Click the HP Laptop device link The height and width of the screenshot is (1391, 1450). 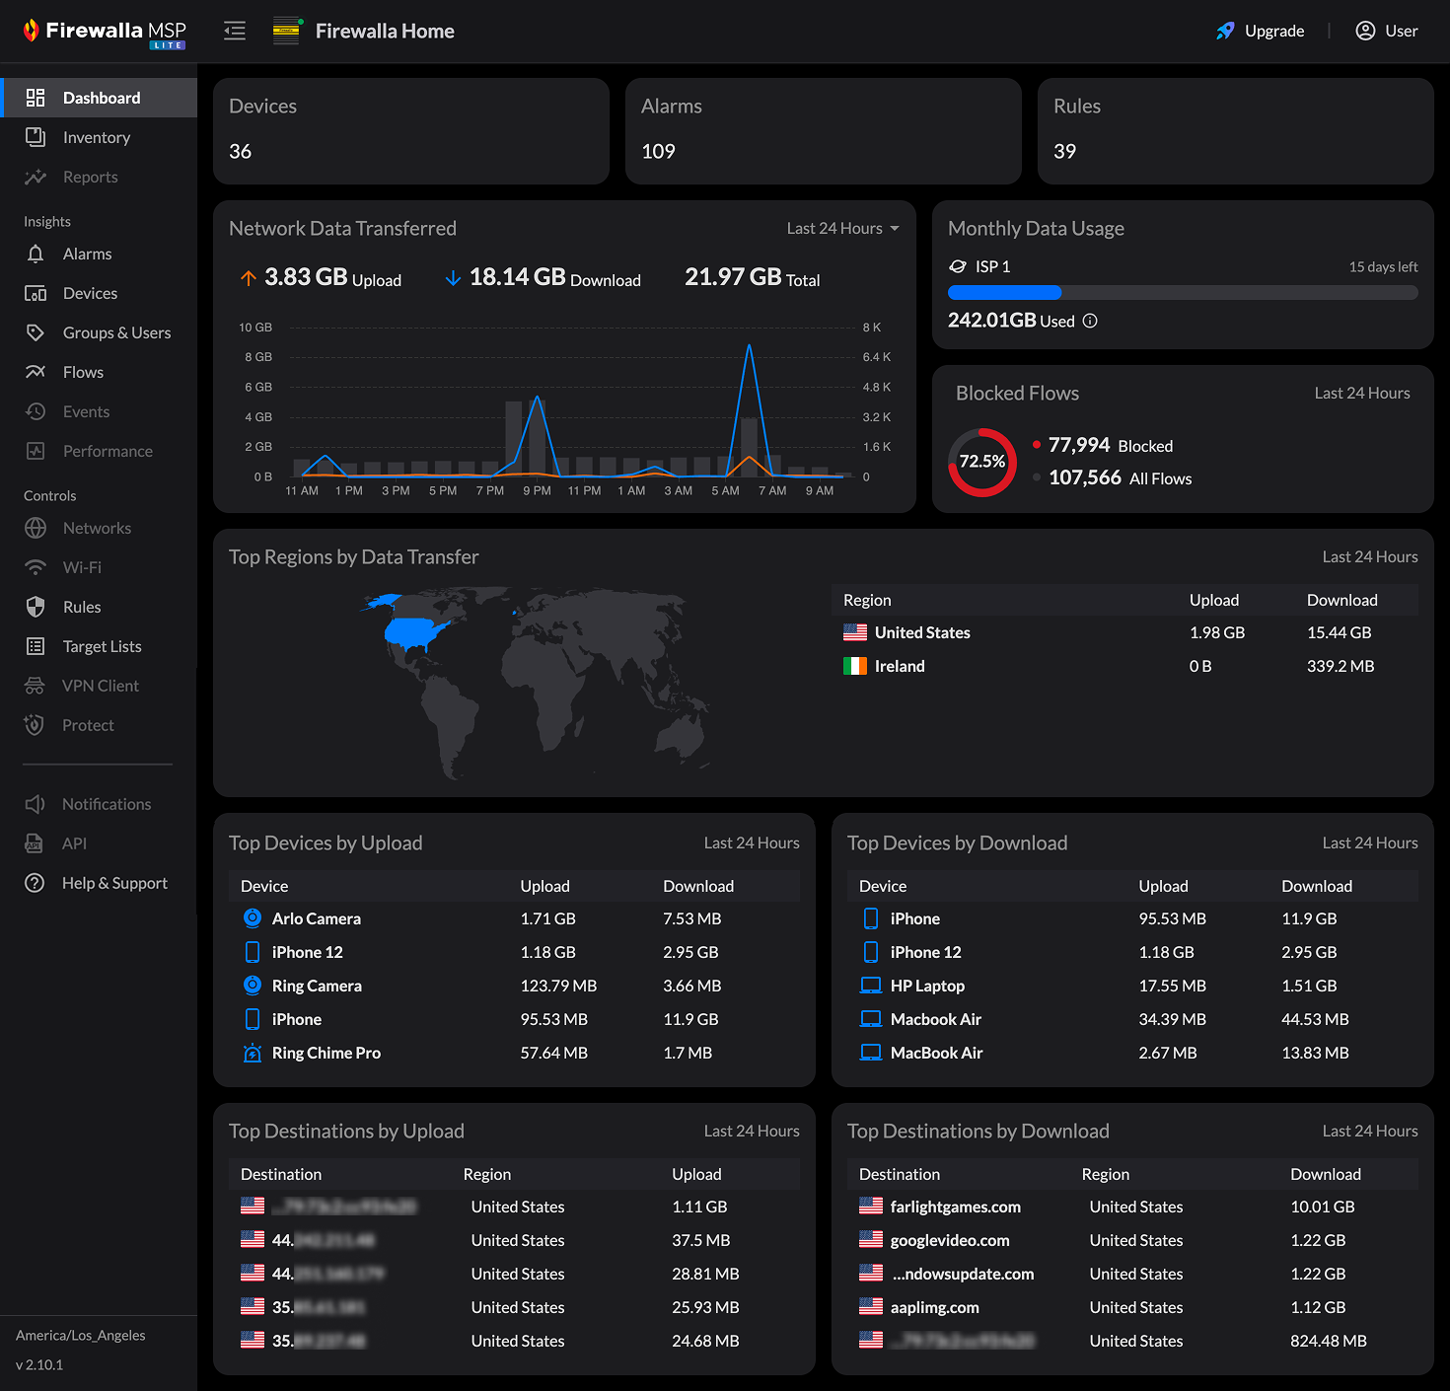tap(927, 986)
